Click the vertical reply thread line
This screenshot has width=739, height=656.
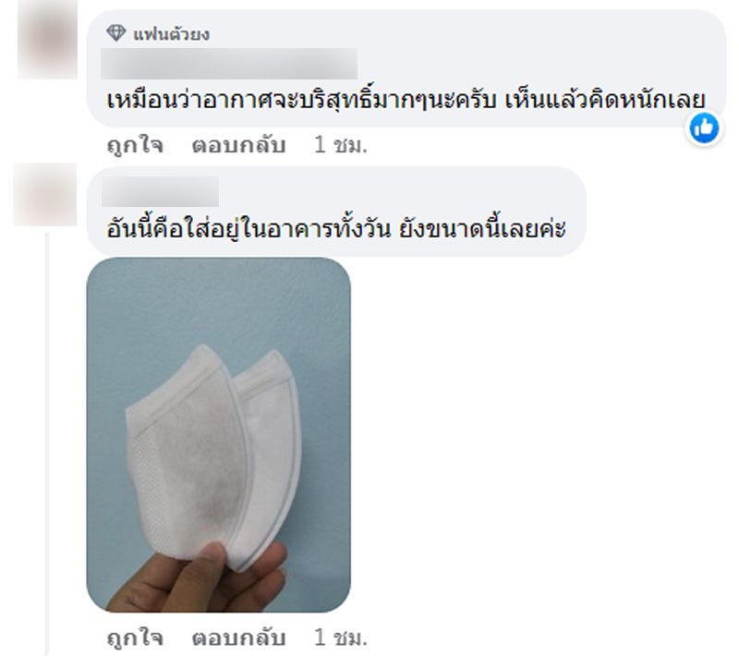[x=47, y=443]
